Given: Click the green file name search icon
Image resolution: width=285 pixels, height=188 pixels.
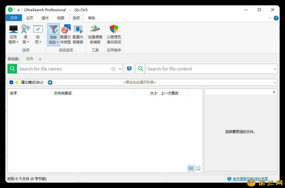Looking at the screenshot, I should (x=12, y=69).
